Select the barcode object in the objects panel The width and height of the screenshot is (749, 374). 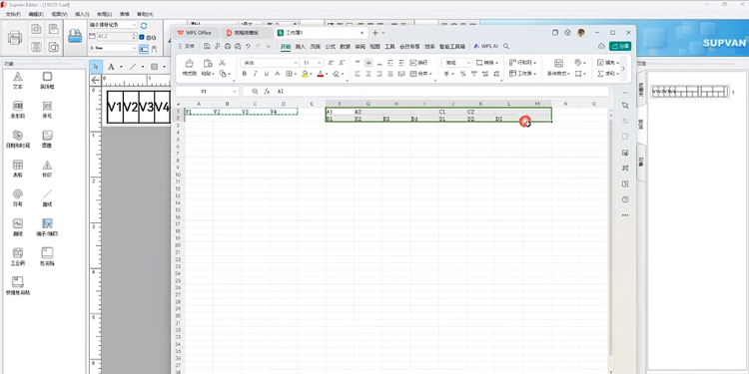pos(18,110)
